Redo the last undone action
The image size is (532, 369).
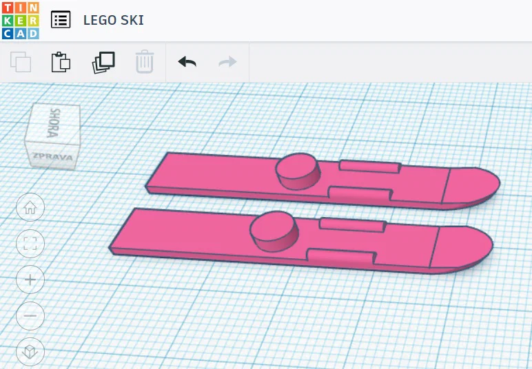pos(227,62)
